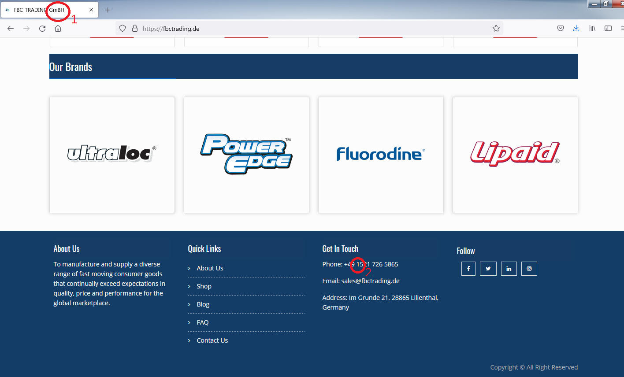Screen dimensions: 624x377
Task: Open the Lipaid brand card
Action: pos(515,155)
